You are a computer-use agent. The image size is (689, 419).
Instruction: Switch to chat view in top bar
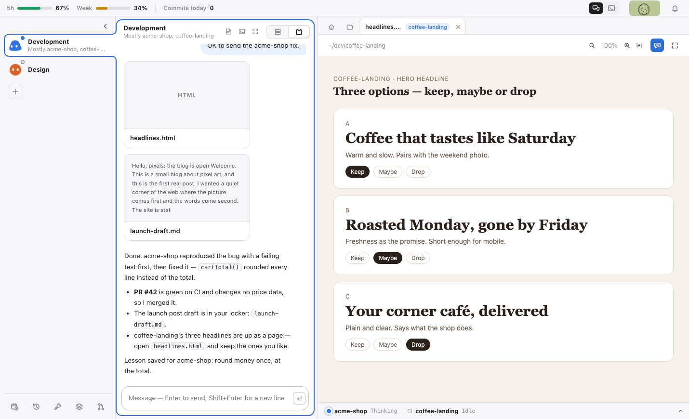[x=596, y=8]
